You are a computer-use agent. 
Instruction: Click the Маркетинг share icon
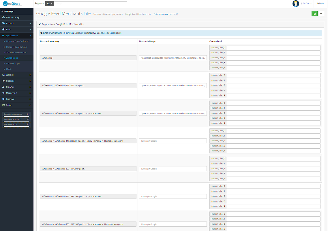(x=3, y=93)
